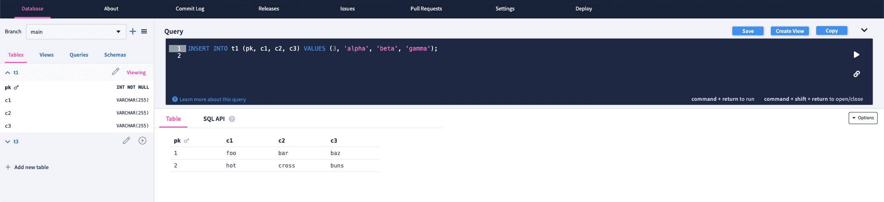Switch to the SQL API tab
The image size is (884, 202).
tap(214, 119)
